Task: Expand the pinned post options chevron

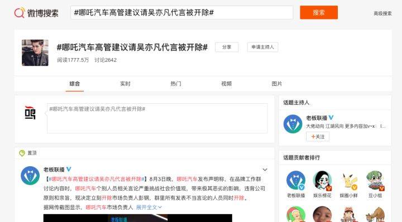Action: 265,170
